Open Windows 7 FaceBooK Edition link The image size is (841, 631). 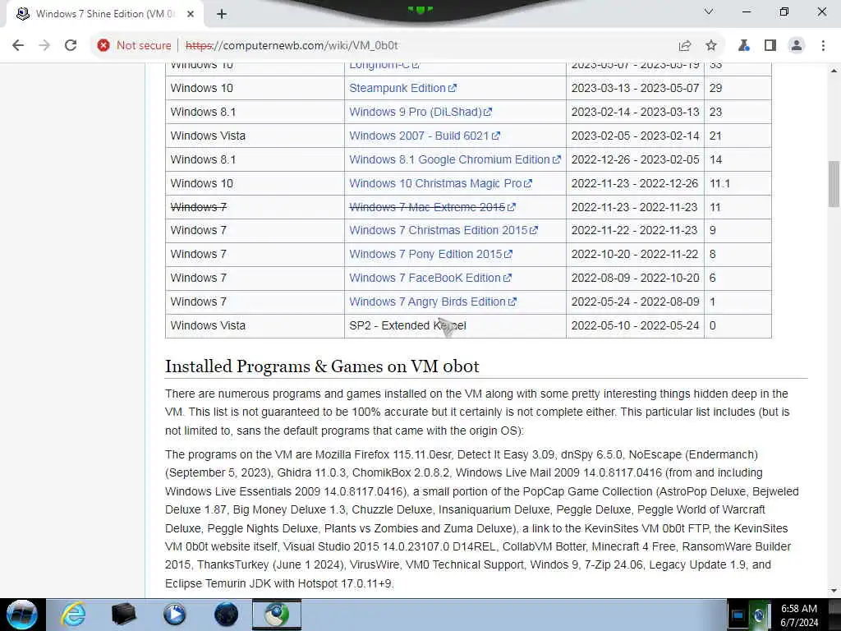[x=430, y=278]
